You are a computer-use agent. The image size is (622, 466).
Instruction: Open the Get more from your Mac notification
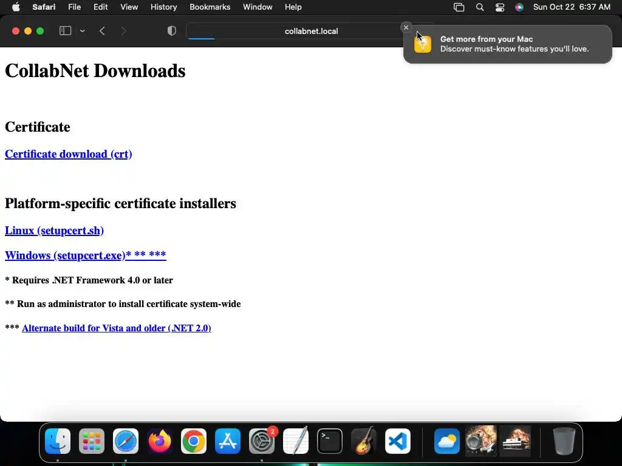[x=507, y=44]
